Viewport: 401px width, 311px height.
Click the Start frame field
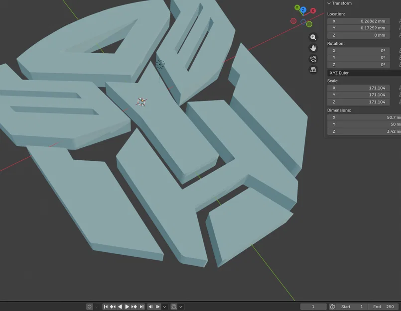click(352, 307)
